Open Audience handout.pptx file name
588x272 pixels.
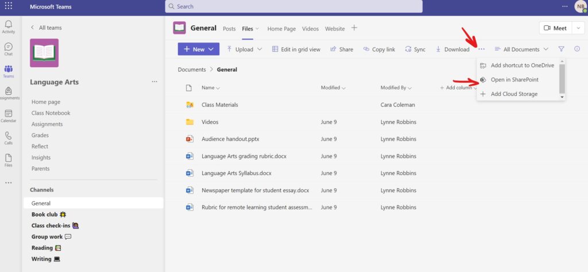coord(230,139)
